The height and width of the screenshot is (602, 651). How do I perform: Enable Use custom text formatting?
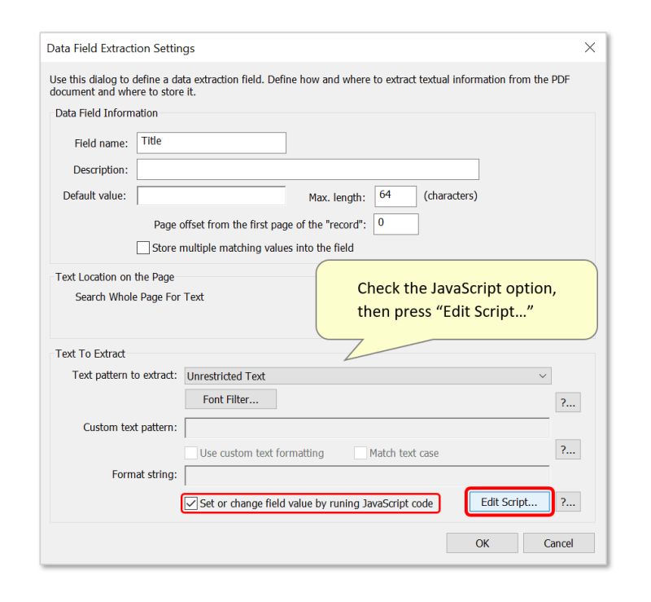click(x=192, y=452)
